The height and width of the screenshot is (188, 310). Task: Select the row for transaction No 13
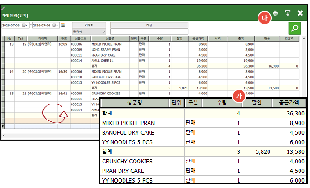(x=151, y=44)
